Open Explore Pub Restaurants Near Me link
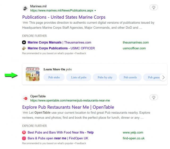 [x=68, y=107]
